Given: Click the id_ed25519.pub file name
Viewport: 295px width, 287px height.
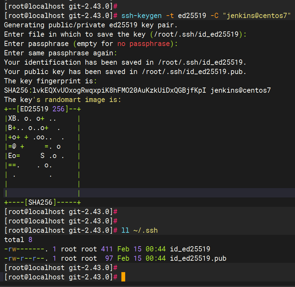Looking at the screenshot, I should (198, 258).
